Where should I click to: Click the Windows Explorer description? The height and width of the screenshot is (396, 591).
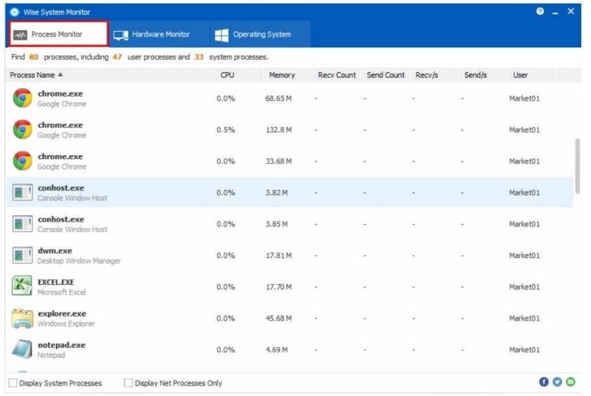66,324
